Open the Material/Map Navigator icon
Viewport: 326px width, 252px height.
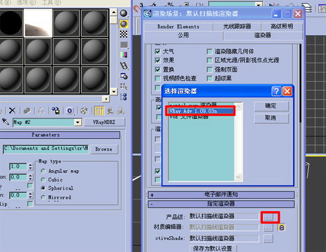[124, 97]
